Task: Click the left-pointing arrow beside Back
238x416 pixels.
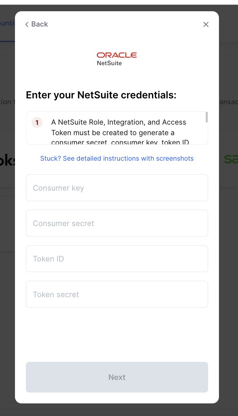Action: (x=27, y=24)
